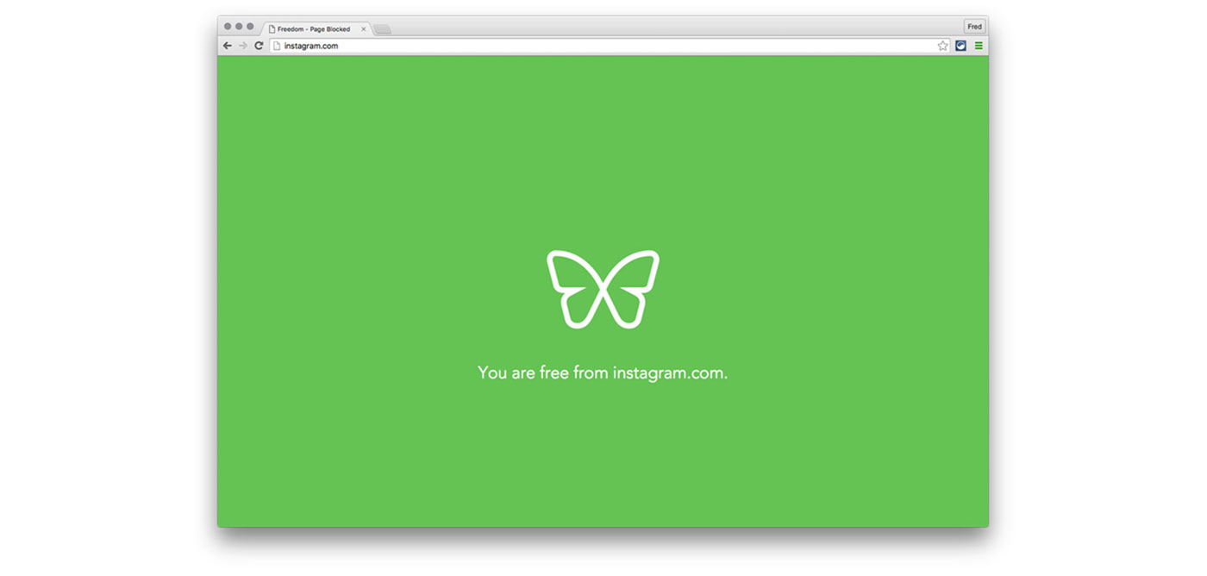The image size is (1207, 576).
Task: Click the message You are free from instagram.com
Action: (x=603, y=372)
